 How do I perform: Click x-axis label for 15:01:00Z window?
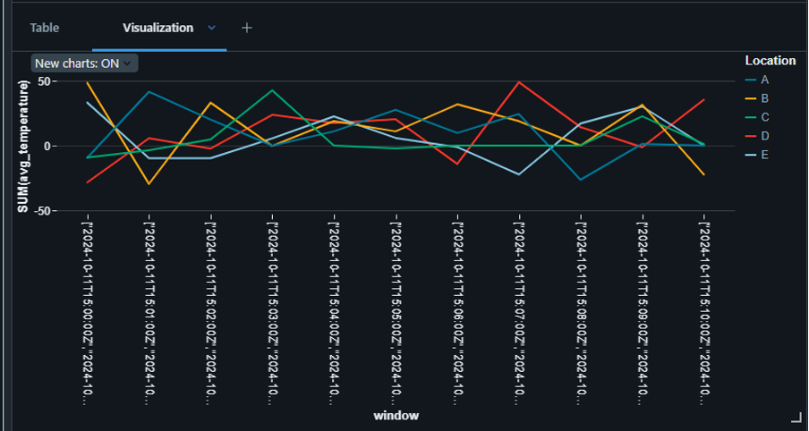click(149, 315)
